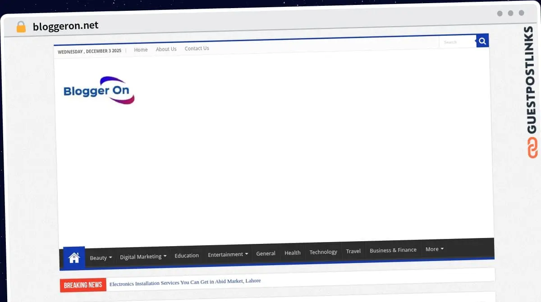
Task: Open Business & Finance section
Action: [393, 249]
